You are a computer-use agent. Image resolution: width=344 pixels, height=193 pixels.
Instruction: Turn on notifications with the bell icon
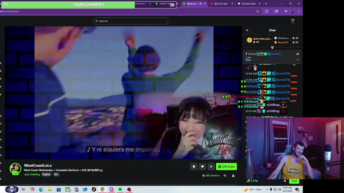click(x=194, y=166)
